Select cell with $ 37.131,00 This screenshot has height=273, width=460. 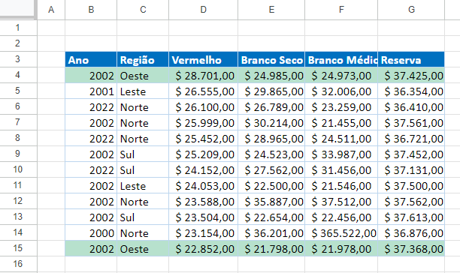[411, 170]
